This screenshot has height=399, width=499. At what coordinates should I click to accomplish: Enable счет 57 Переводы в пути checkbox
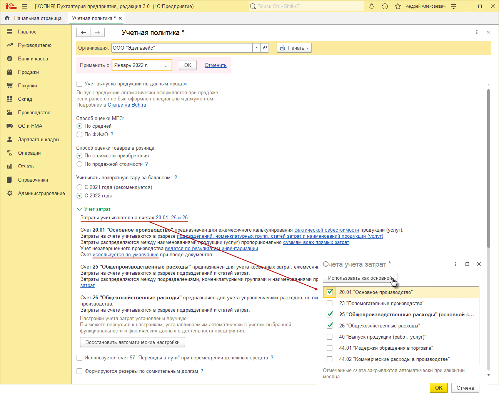click(79, 357)
